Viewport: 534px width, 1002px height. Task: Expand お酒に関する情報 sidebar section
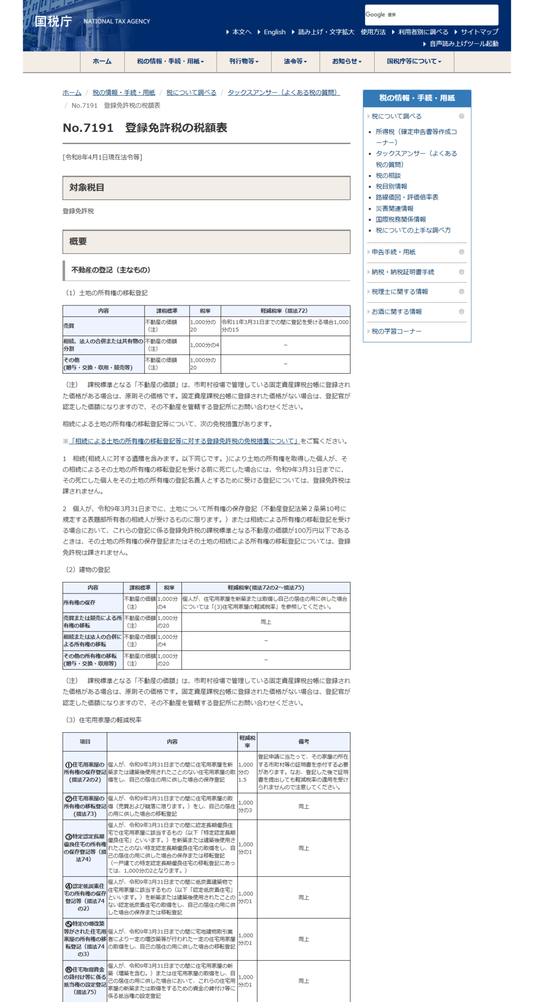(x=397, y=312)
